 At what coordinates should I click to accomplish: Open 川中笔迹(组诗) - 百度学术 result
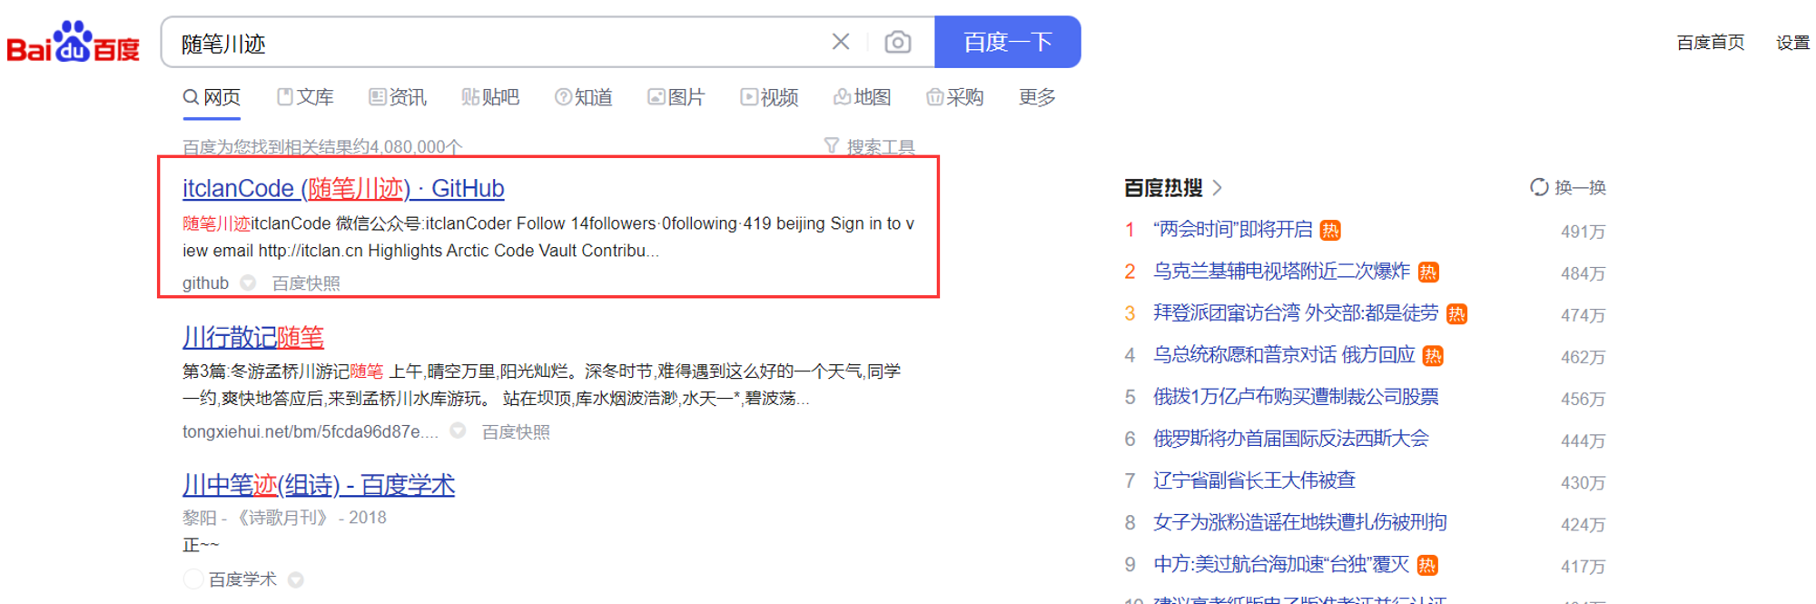click(x=319, y=485)
